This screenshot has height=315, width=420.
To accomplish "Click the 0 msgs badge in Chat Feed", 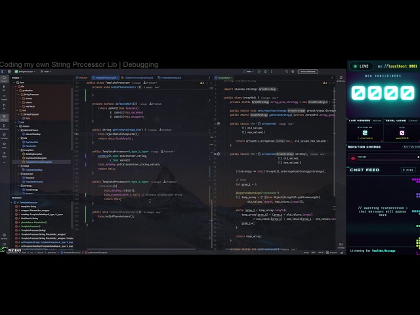I will coord(408,170).
